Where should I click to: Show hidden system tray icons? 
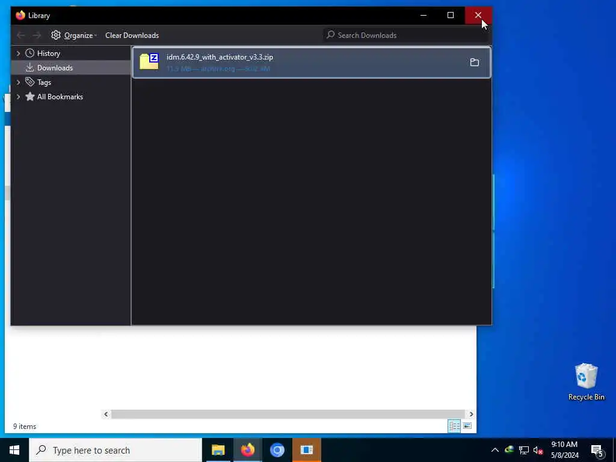[x=495, y=450]
